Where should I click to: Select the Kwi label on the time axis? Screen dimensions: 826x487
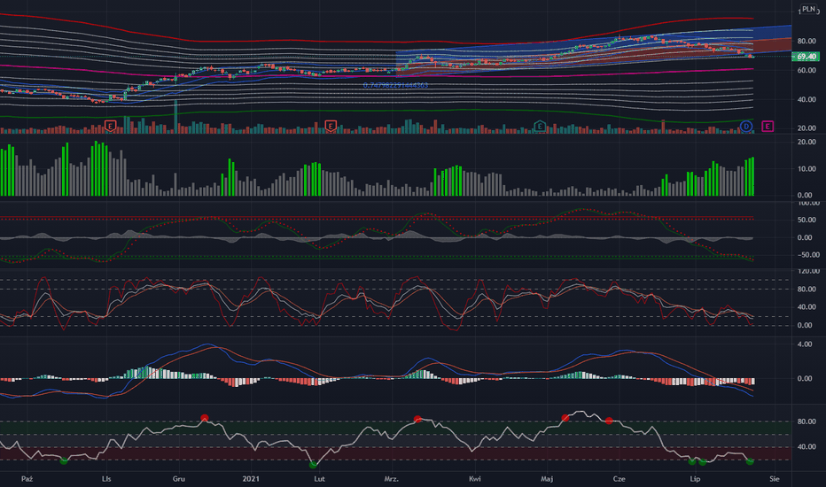click(x=475, y=478)
